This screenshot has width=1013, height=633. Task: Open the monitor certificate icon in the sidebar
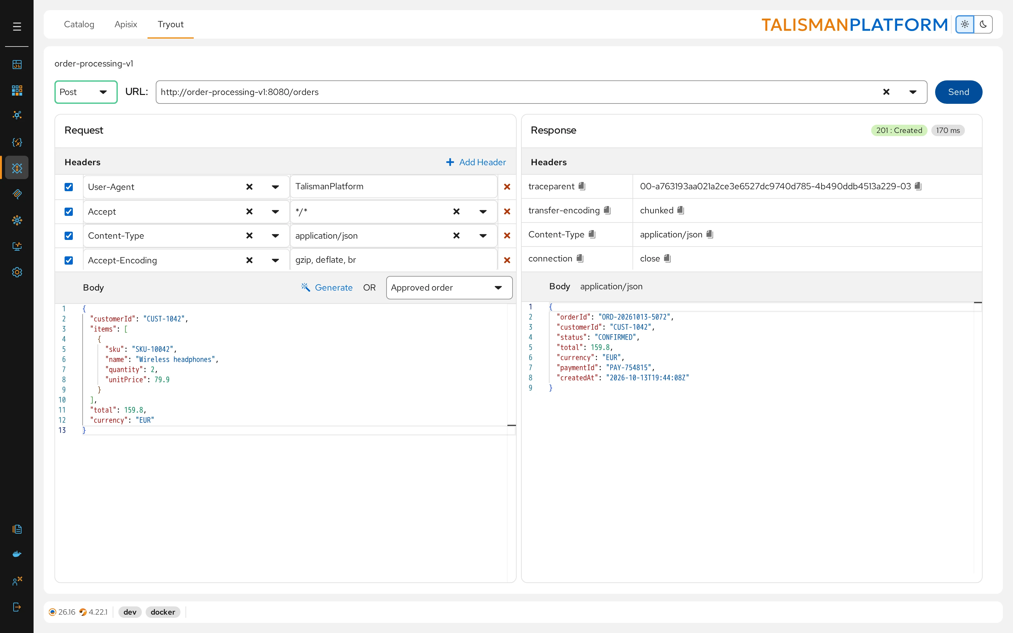tap(17, 246)
